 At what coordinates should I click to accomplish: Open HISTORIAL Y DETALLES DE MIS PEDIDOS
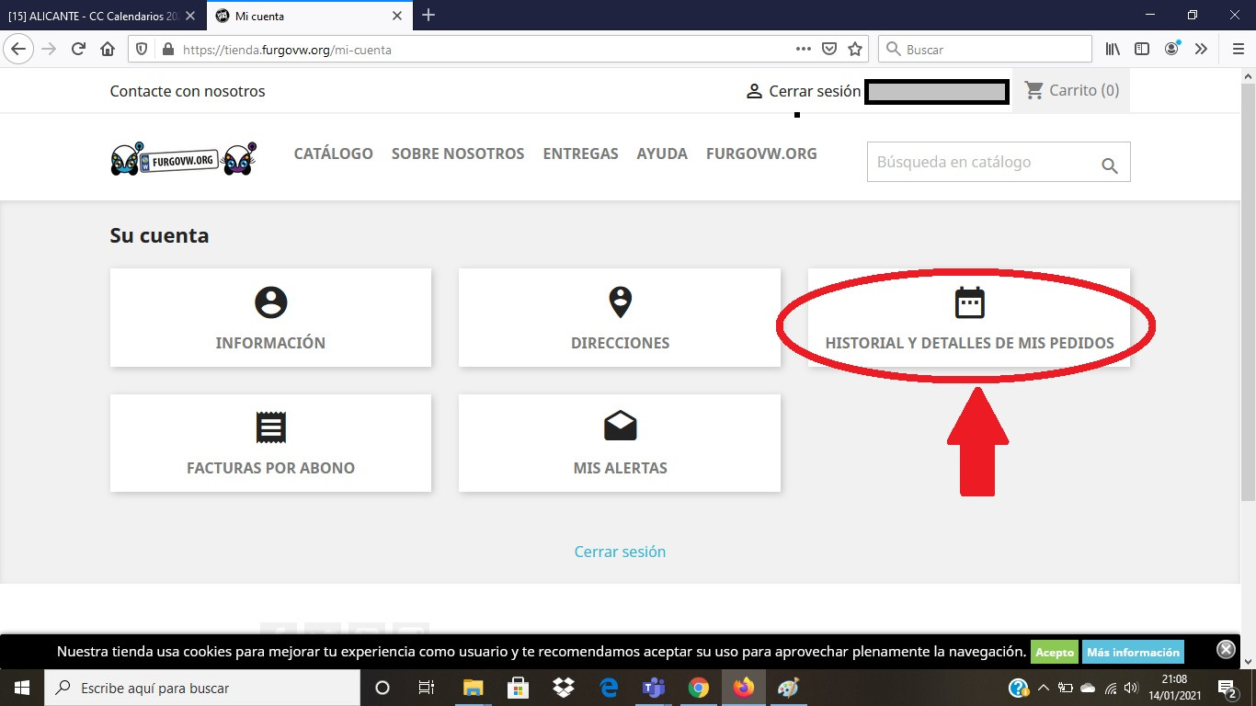tap(969, 318)
